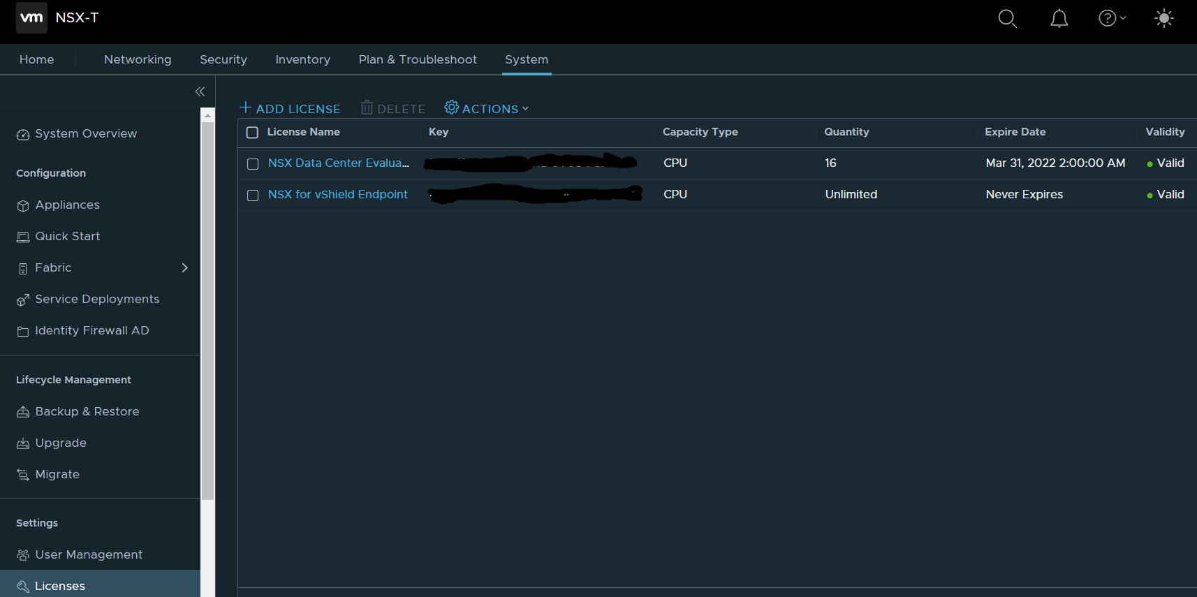
Task: Click the Fabric server icon
Action: tap(23, 268)
